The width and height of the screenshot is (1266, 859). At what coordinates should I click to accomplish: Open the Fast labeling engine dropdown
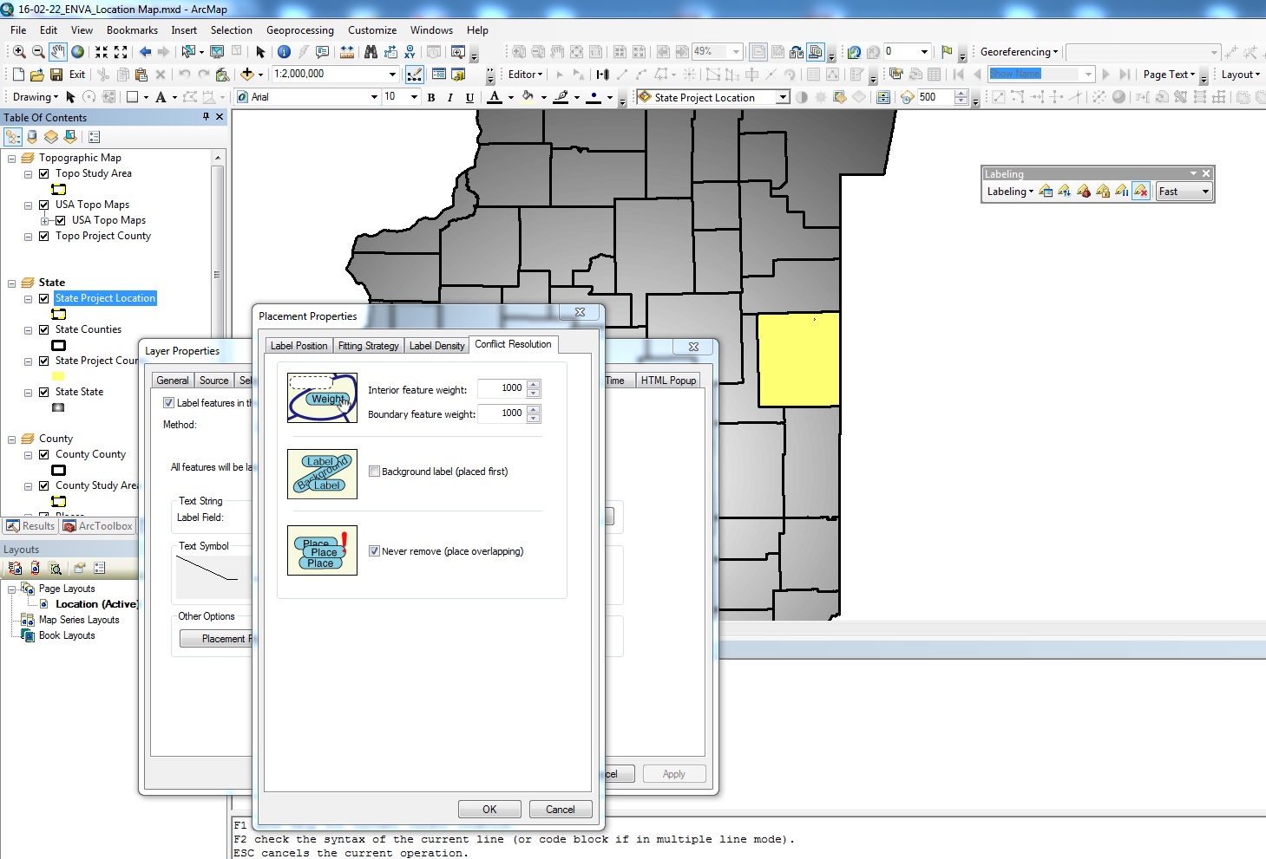pyautogui.click(x=1204, y=192)
